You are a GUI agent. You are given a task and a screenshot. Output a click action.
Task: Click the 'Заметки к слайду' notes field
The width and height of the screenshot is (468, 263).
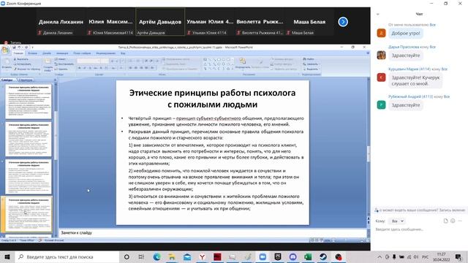point(213,233)
